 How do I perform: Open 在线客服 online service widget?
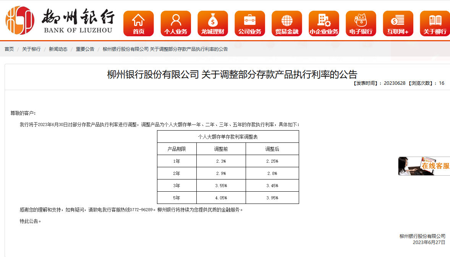435,166
